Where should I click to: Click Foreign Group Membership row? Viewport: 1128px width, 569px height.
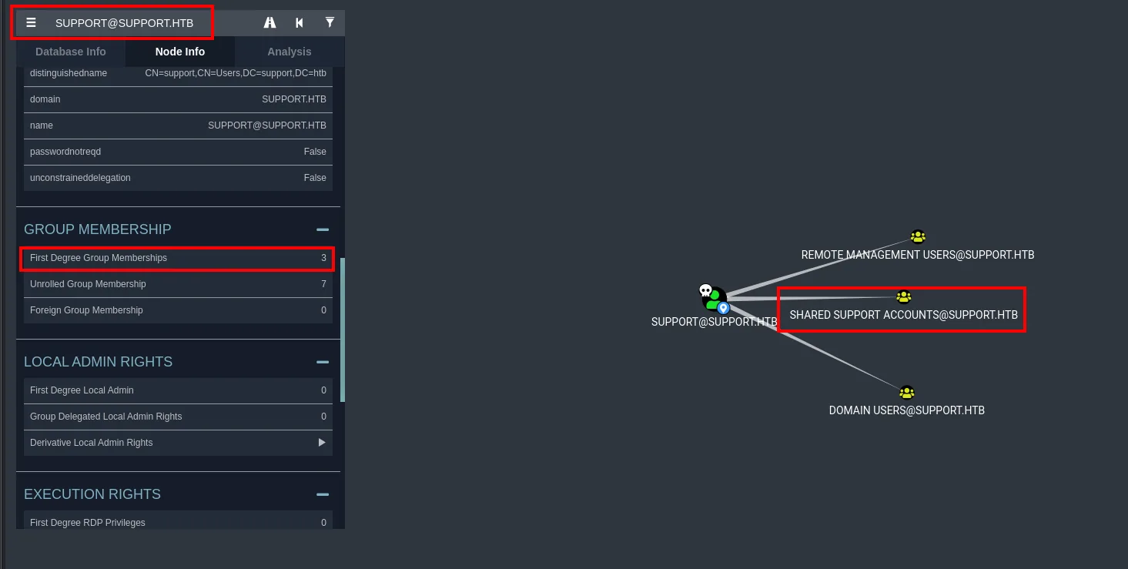click(x=178, y=310)
